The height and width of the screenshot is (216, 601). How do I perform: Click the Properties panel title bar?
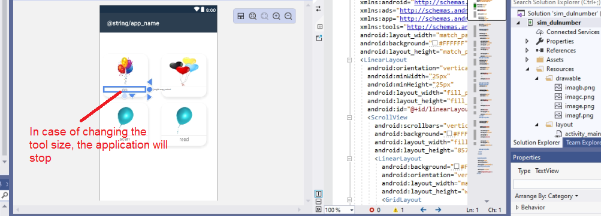pos(556,158)
